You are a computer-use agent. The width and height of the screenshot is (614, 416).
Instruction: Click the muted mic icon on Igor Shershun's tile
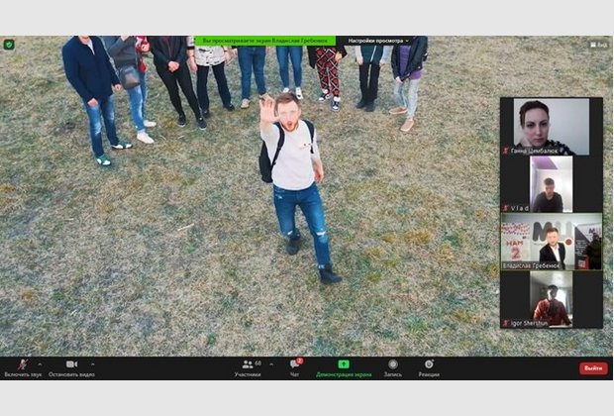[x=506, y=323]
